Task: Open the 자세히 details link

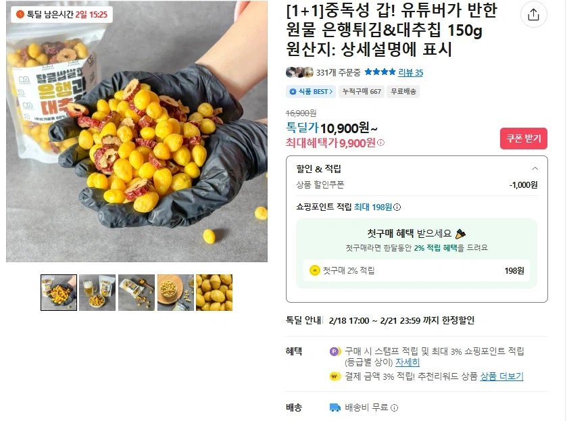Action: tap(407, 362)
